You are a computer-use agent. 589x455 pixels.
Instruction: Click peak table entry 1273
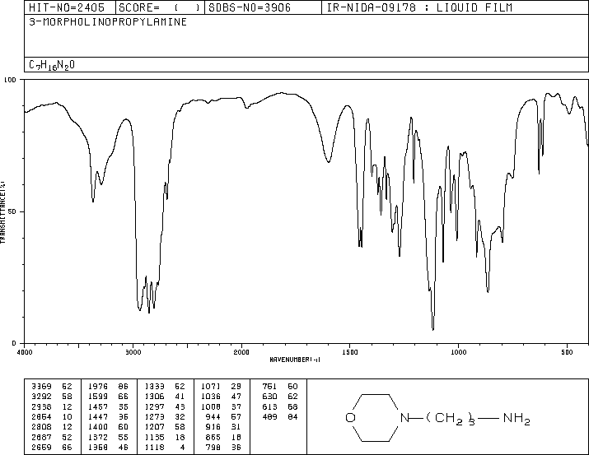[154, 416]
